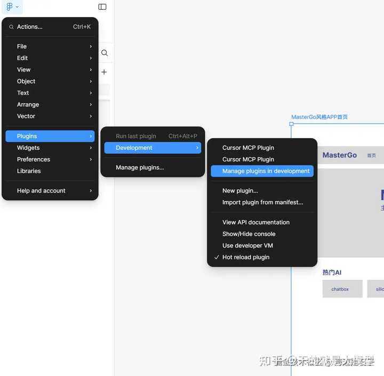Screen dimensions: 384x376
Task: Toggle the Hot reload plugin checkmark
Action: [246, 257]
